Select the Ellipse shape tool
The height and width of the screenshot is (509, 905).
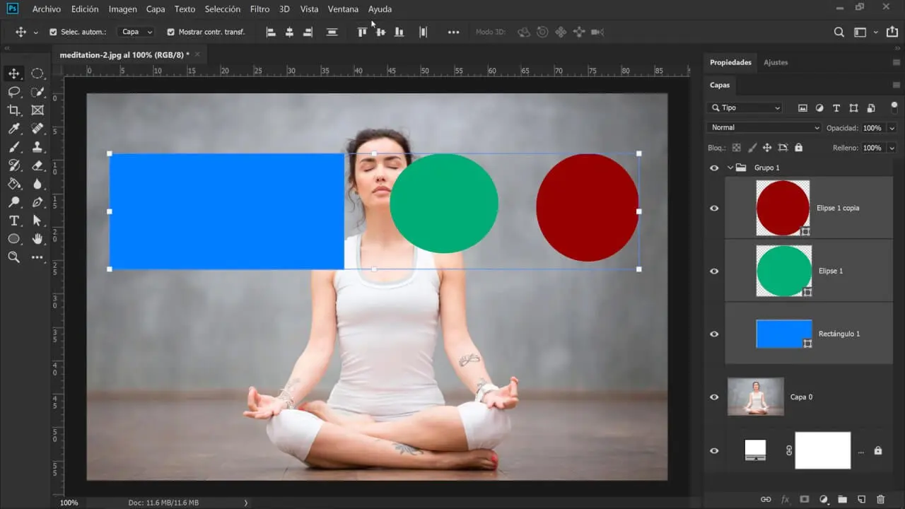tap(13, 239)
